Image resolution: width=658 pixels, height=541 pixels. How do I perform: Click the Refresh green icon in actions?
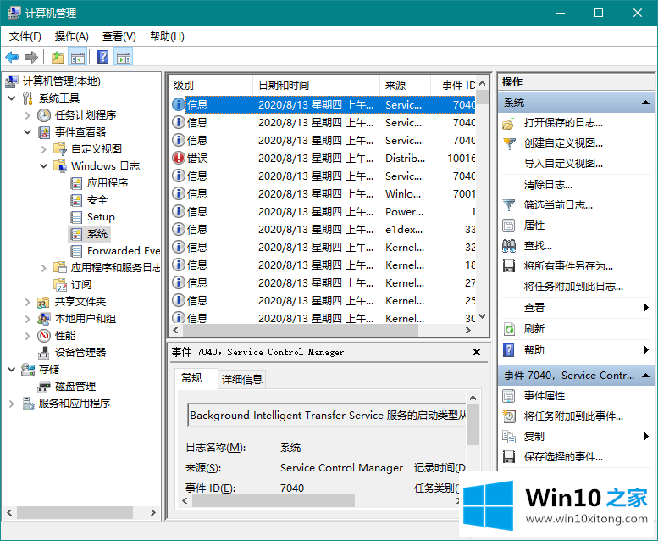pyautogui.click(x=509, y=329)
